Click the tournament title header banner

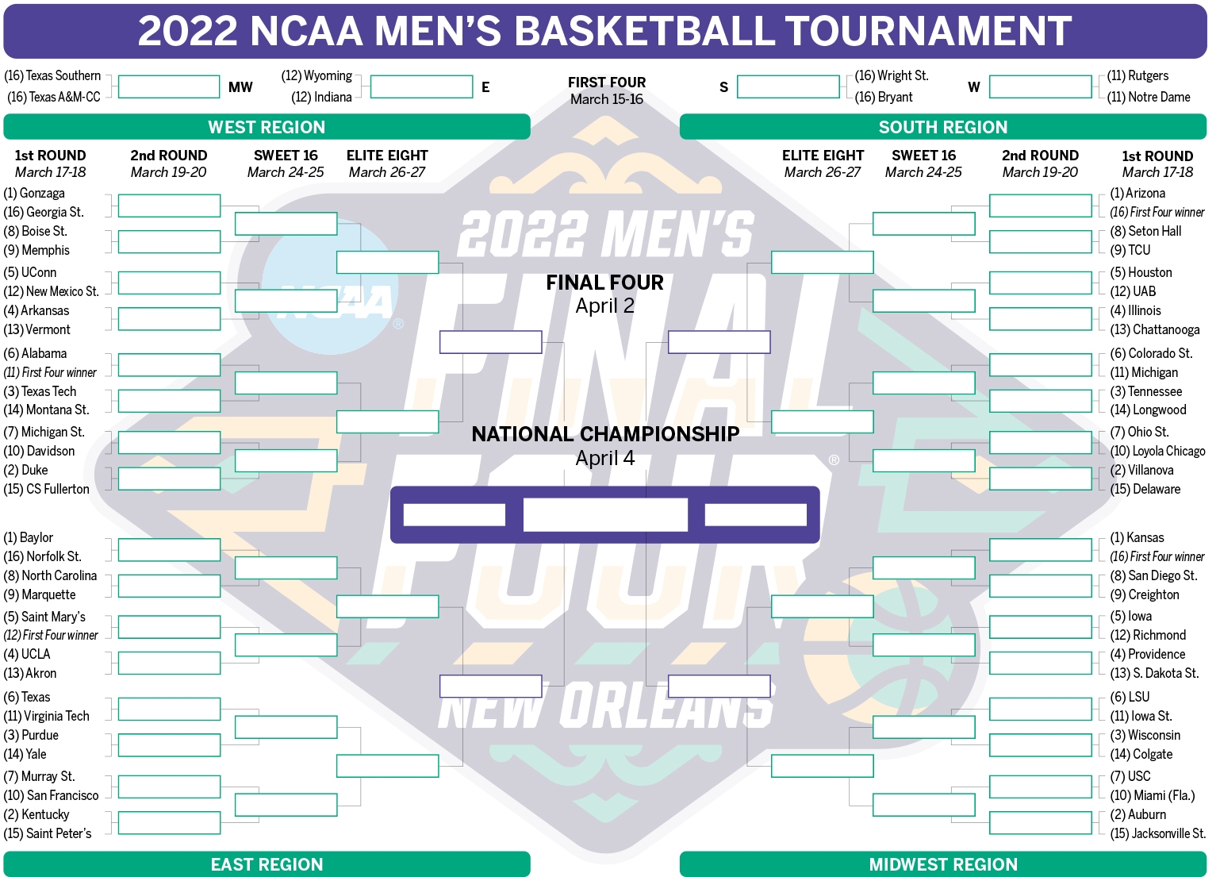point(604,31)
